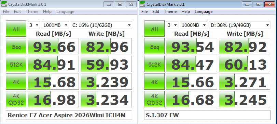Open test count dropdown in left window
This screenshot has height=124, width=277.
[34, 25]
